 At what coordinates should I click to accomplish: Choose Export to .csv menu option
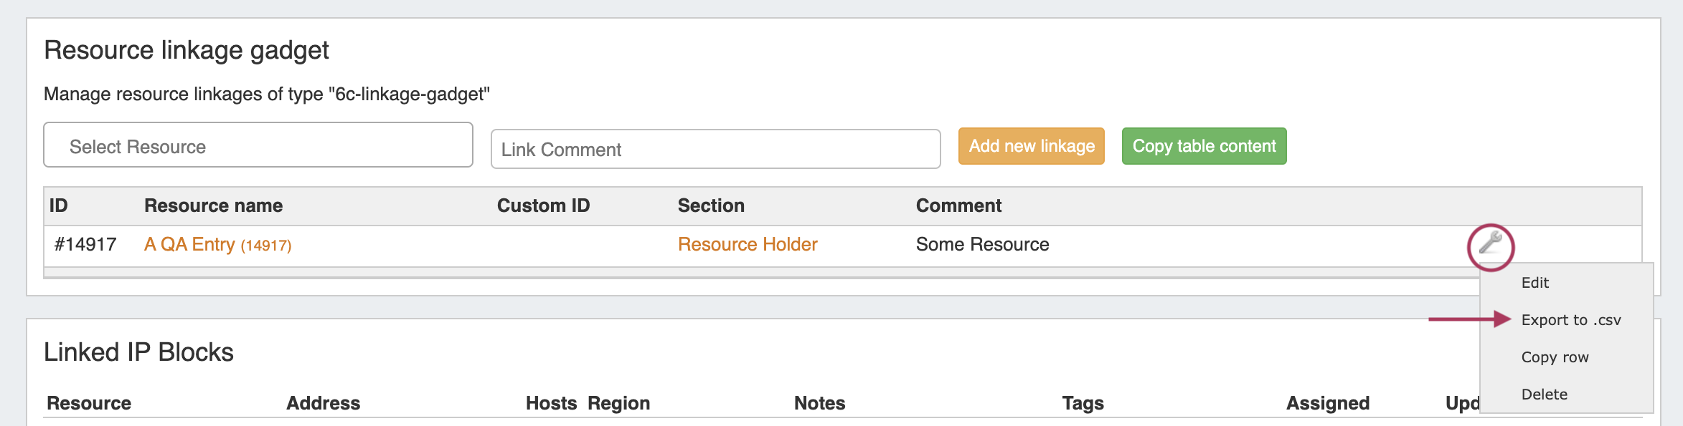(1571, 320)
